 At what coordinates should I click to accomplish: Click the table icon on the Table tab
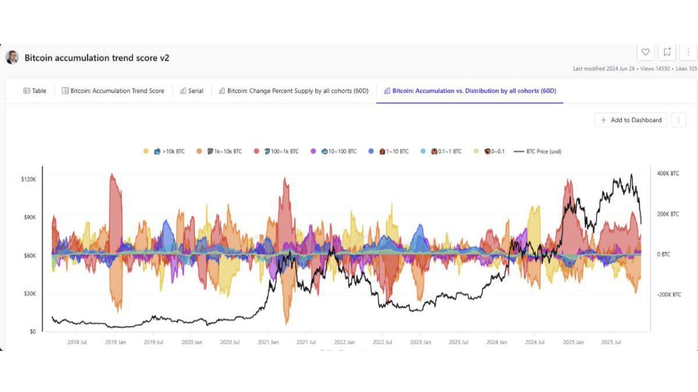click(26, 91)
